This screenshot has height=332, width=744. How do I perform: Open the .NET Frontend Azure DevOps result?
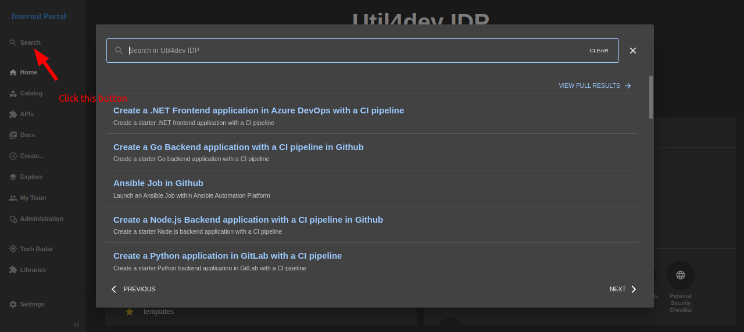click(258, 110)
